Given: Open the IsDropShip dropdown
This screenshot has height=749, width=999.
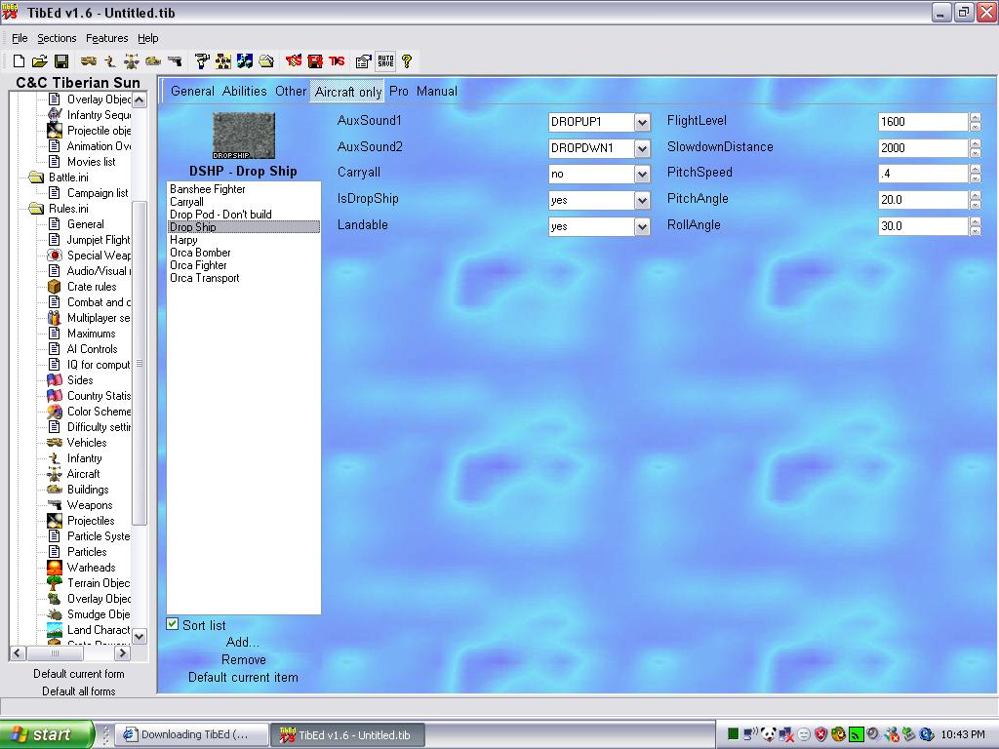Looking at the screenshot, I should tap(642, 201).
